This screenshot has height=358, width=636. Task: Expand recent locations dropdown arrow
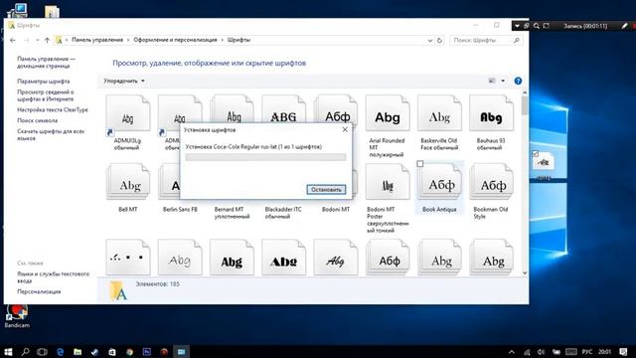tap(38, 40)
